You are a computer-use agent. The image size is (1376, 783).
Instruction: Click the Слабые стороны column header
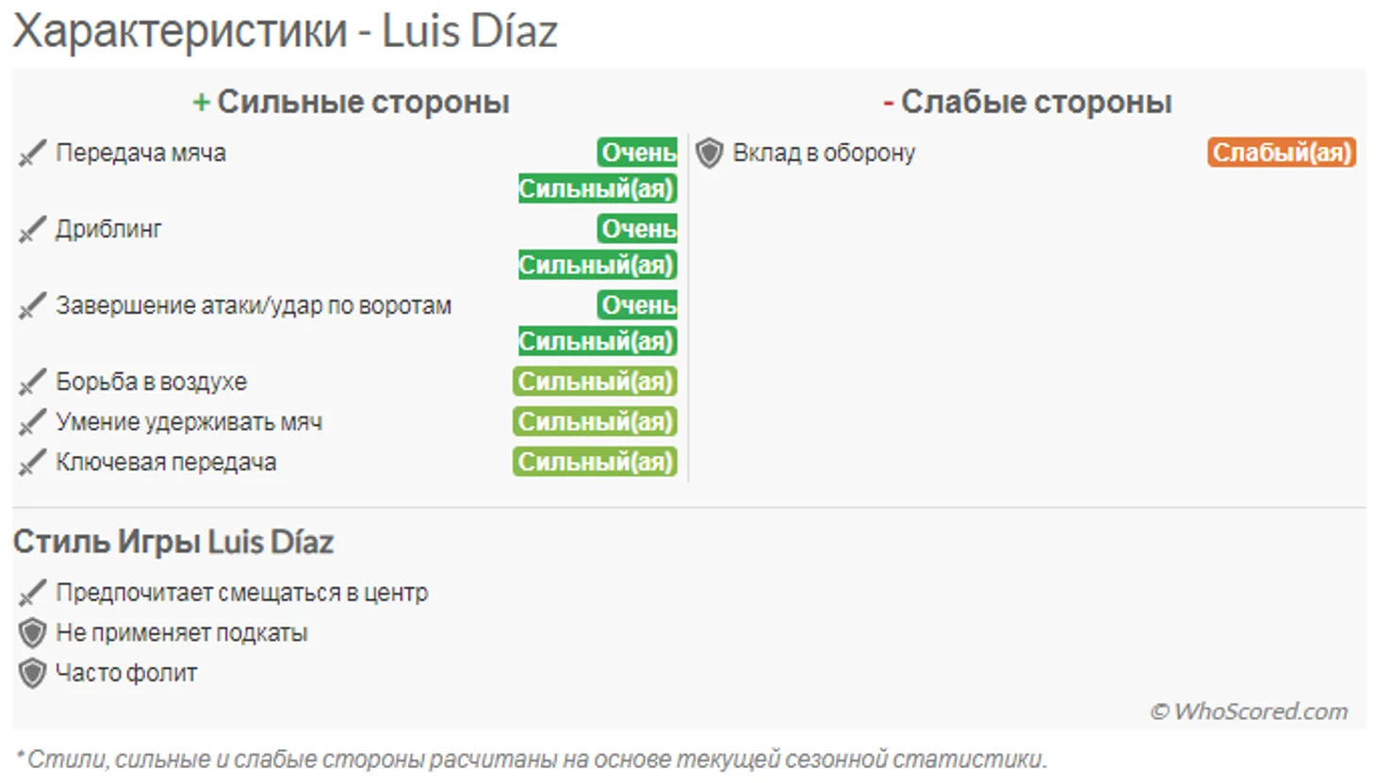coord(1027,102)
